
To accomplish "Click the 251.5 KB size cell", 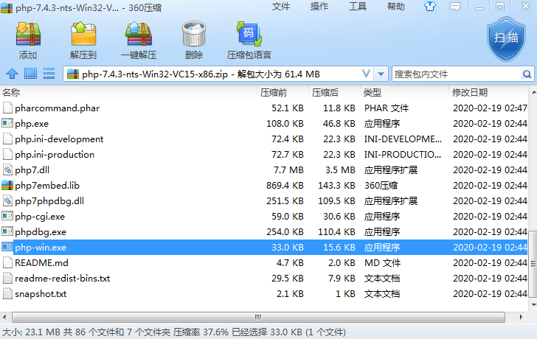I will (x=285, y=200).
